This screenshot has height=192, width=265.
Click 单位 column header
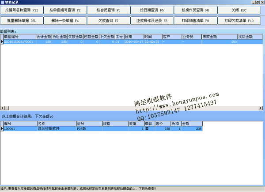tap(150, 124)
